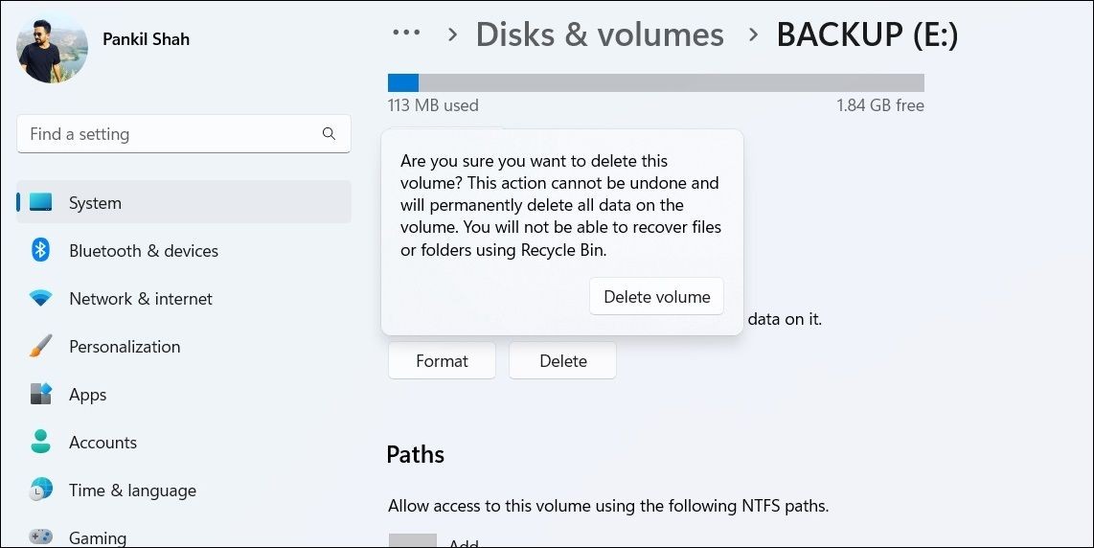Open Pankil Shah profile picture
This screenshot has width=1094, height=548.
(x=52, y=47)
